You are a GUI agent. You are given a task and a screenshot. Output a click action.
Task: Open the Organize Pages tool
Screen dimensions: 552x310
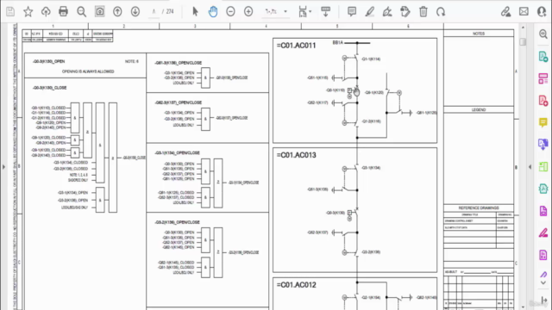point(543,166)
